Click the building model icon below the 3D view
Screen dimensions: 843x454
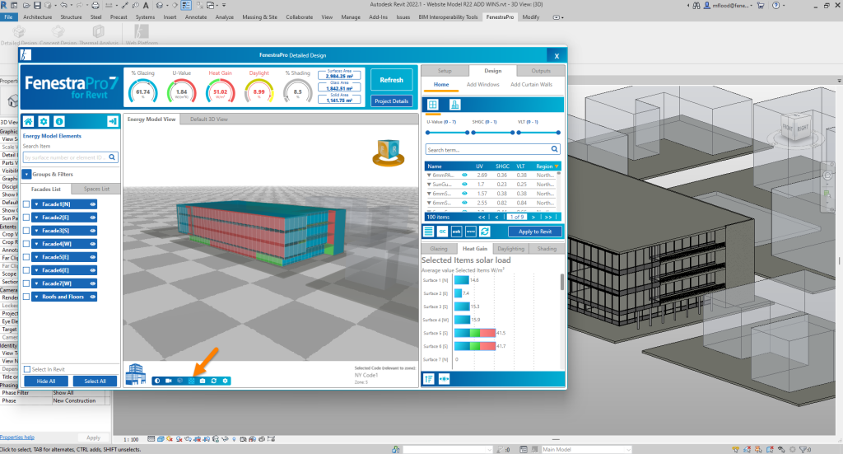click(x=136, y=374)
